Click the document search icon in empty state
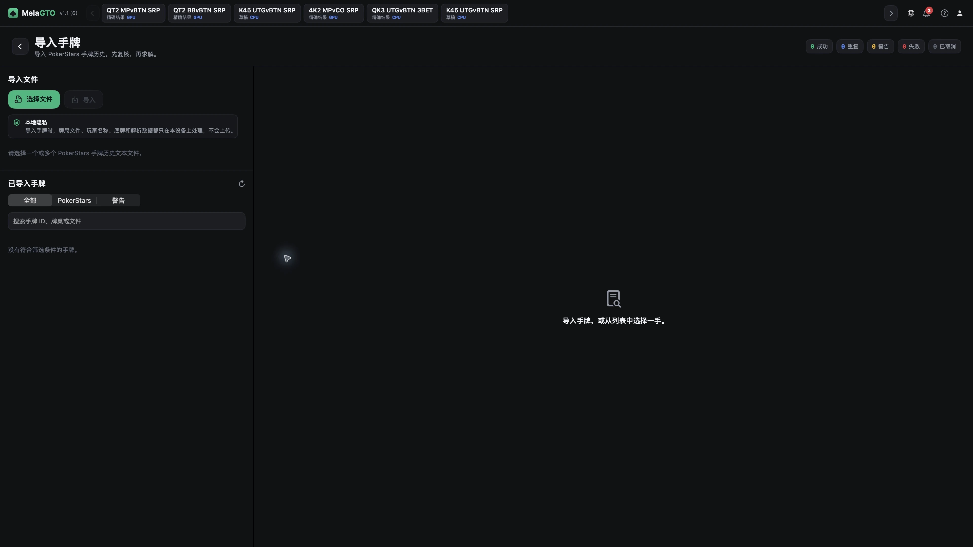The height and width of the screenshot is (547, 973). (613, 299)
